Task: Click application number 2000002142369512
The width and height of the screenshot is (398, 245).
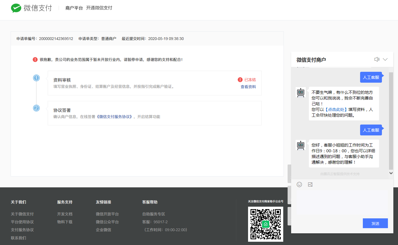Action: [56, 39]
